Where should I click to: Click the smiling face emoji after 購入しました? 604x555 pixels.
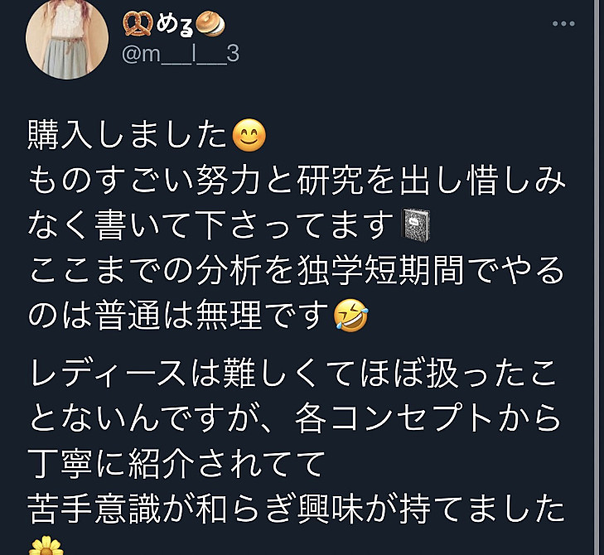(x=249, y=135)
